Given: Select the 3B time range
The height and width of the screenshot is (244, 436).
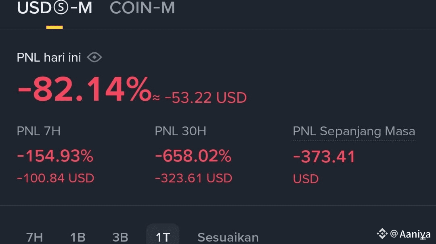Looking at the screenshot, I should [x=120, y=237].
